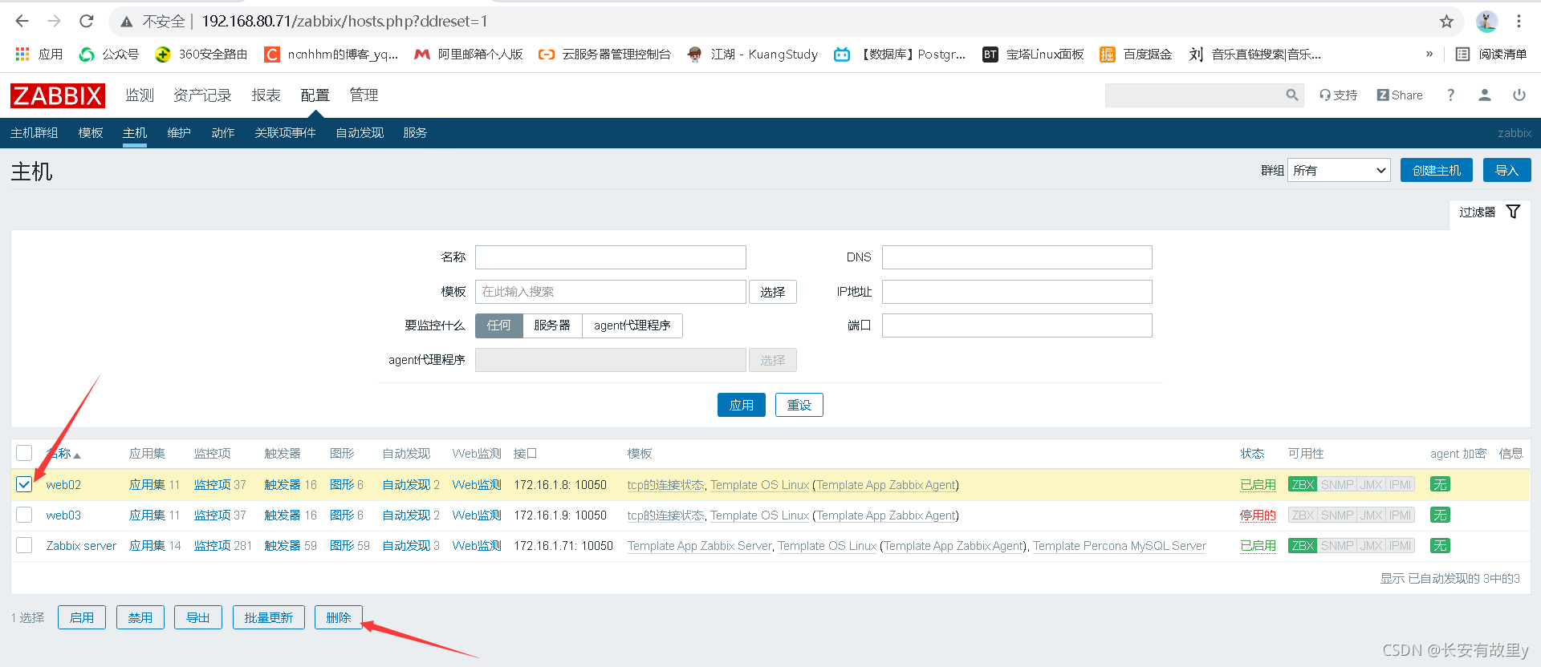Click 导出 button below list
The width and height of the screenshot is (1541, 667).
[x=198, y=617]
